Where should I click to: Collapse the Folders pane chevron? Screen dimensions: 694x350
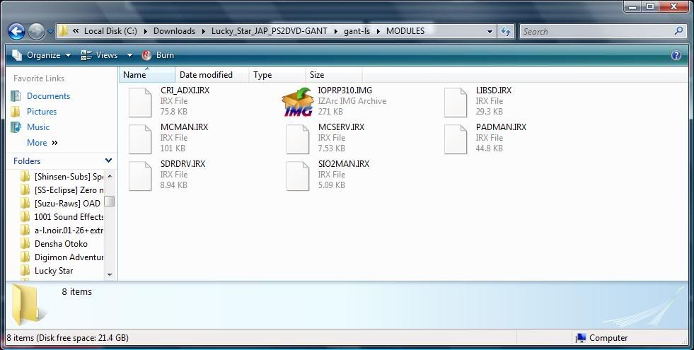pos(108,161)
